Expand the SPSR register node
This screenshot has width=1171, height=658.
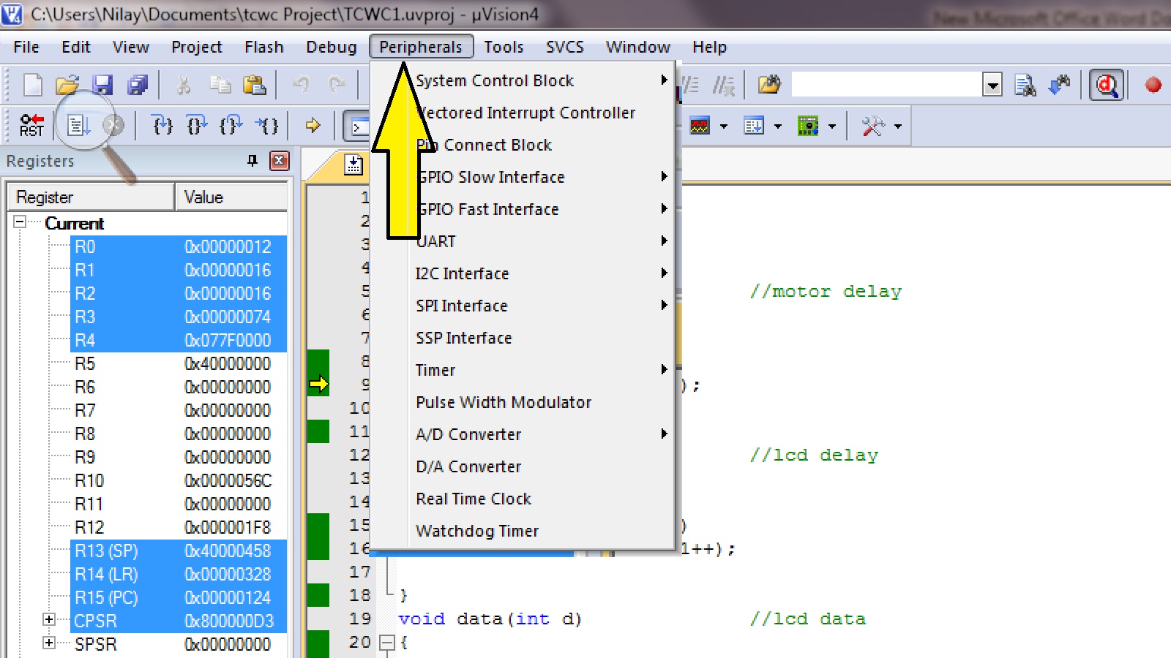pos(49,643)
